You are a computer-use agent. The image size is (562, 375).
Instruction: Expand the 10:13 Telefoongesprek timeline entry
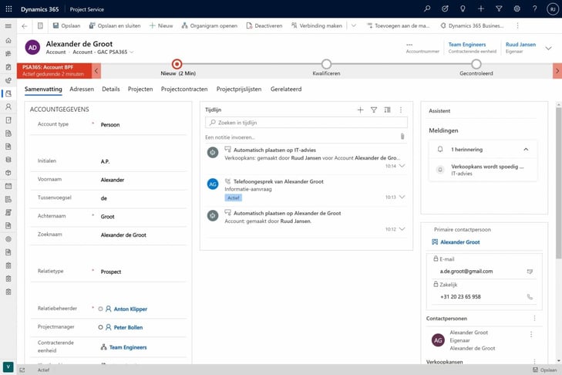tap(402, 197)
